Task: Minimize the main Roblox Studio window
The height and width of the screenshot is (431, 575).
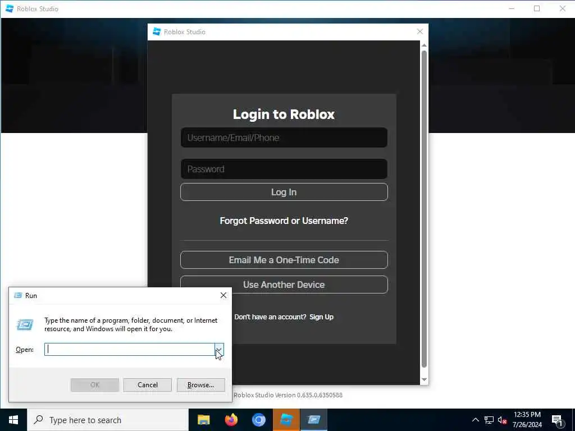Action: 512,8
